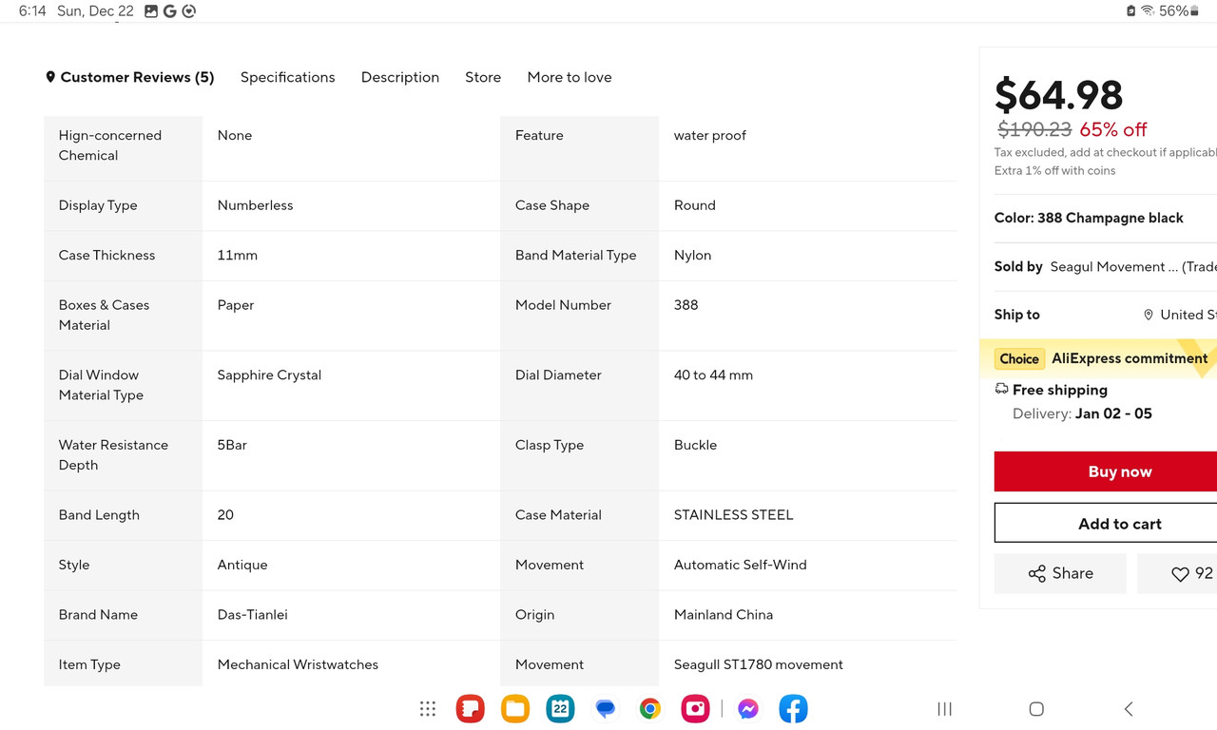Image resolution: width=1217 pixels, height=730 pixels.
Task: Click the Dial Window Material Type label
Action: 101,385
